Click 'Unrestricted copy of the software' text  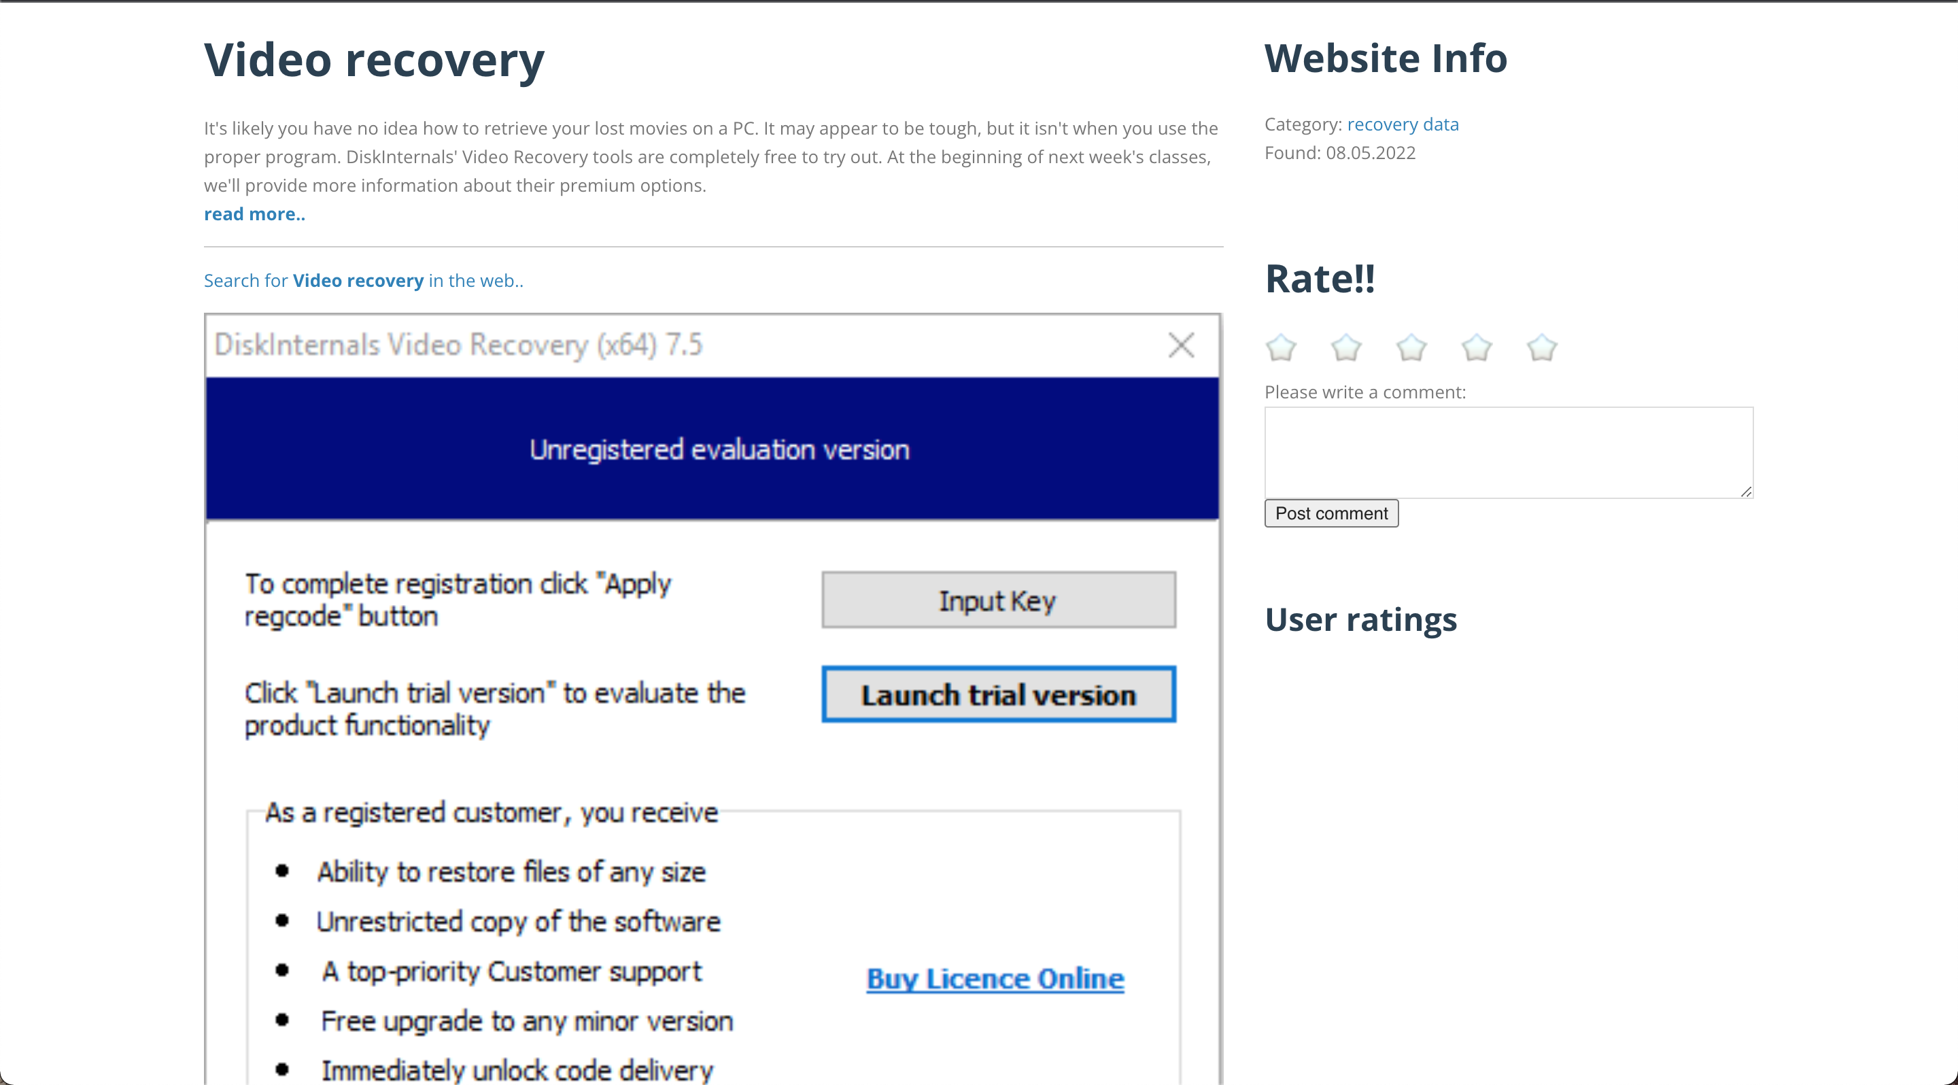[518, 921]
